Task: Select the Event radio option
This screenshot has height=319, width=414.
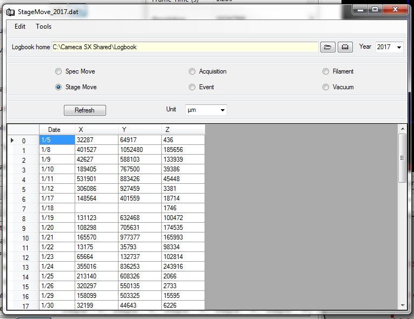Action: tap(192, 87)
